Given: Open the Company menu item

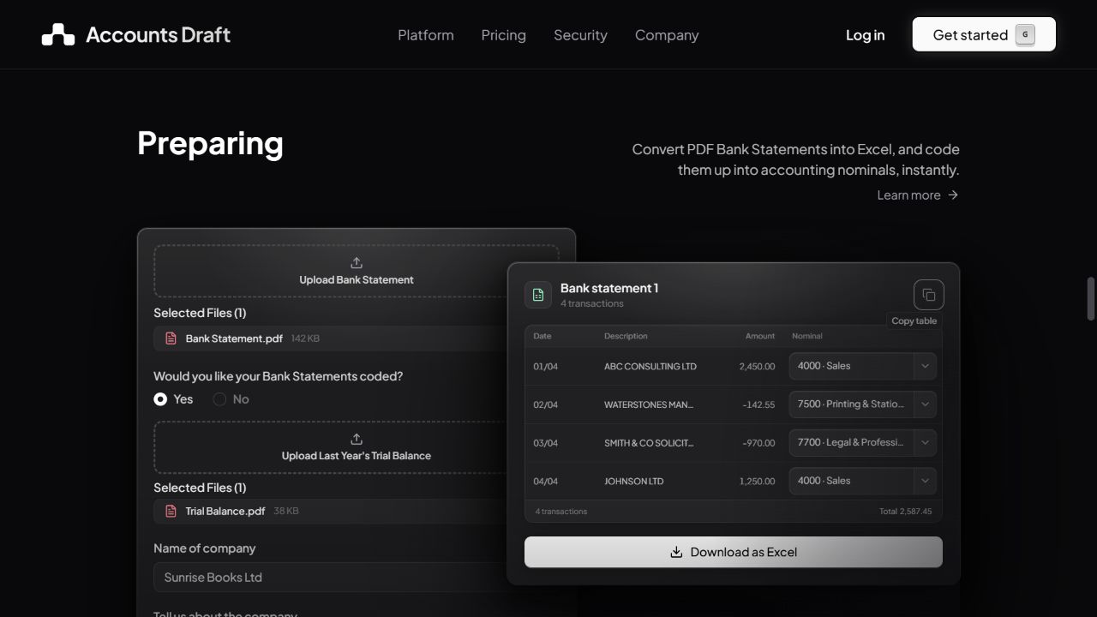Looking at the screenshot, I should tap(667, 35).
